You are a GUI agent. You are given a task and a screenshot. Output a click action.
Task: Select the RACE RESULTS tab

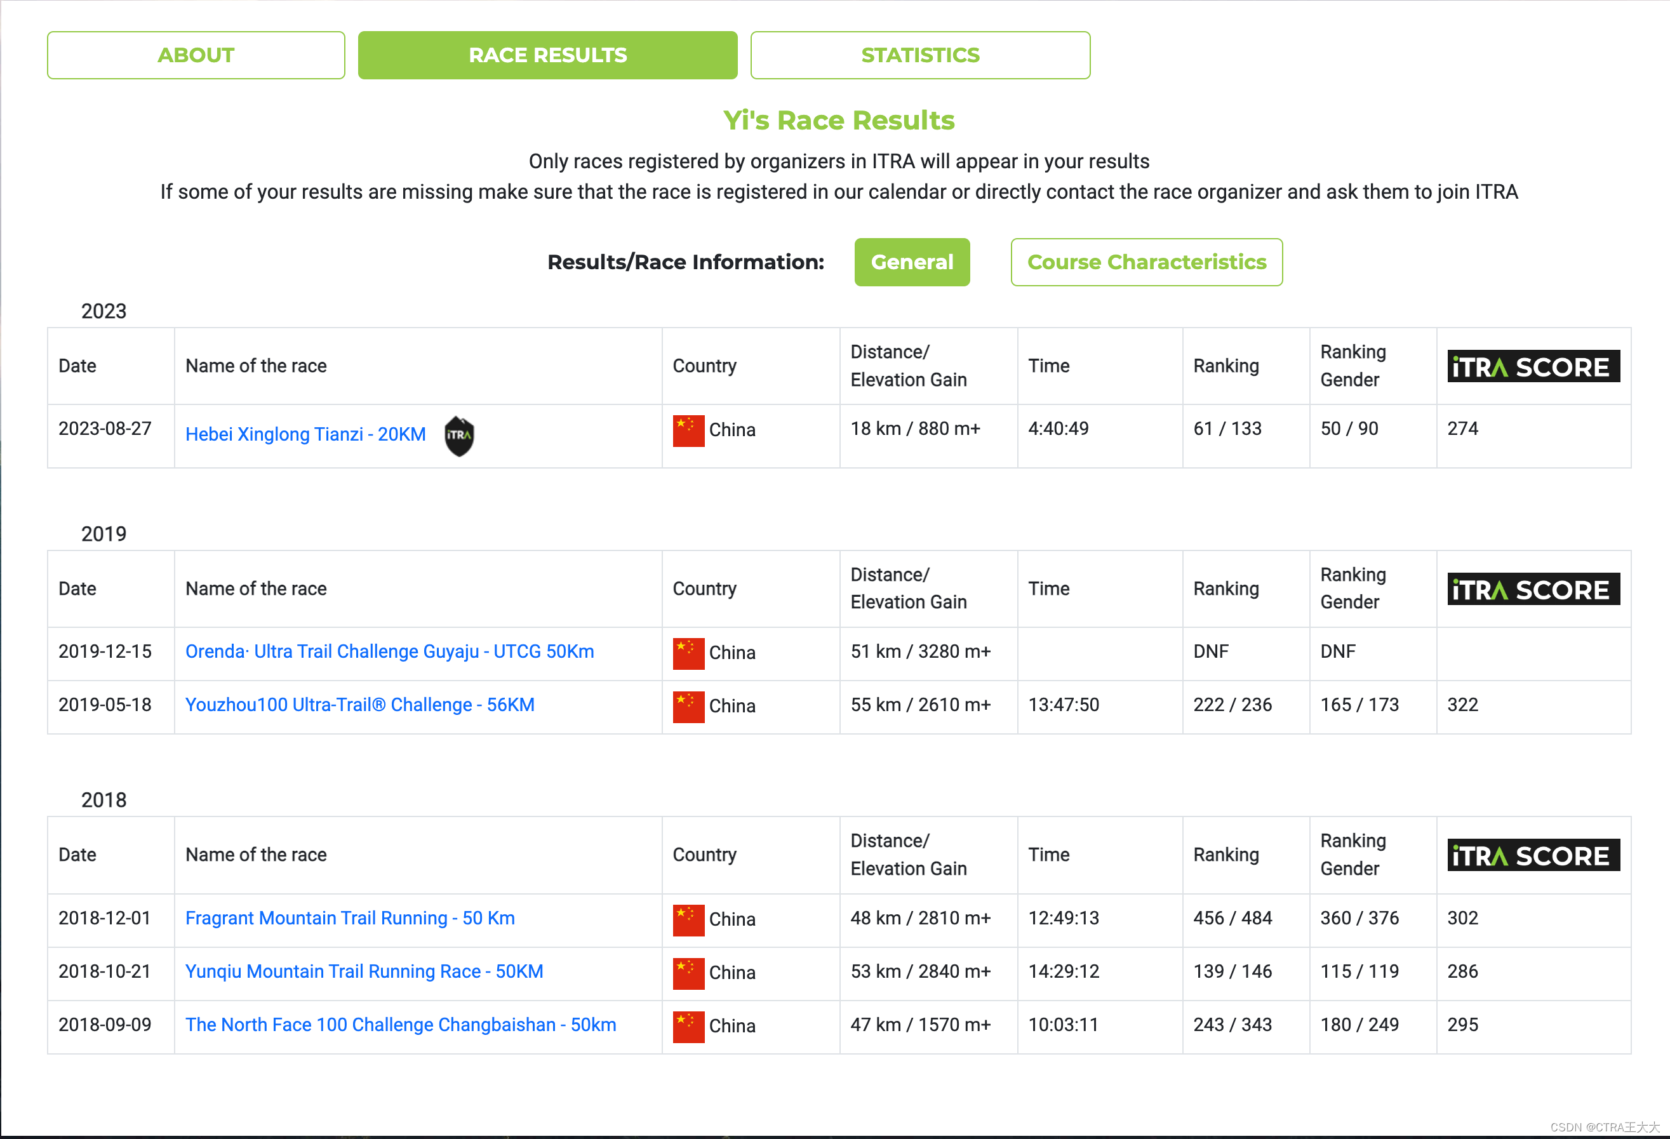coord(547,55)
